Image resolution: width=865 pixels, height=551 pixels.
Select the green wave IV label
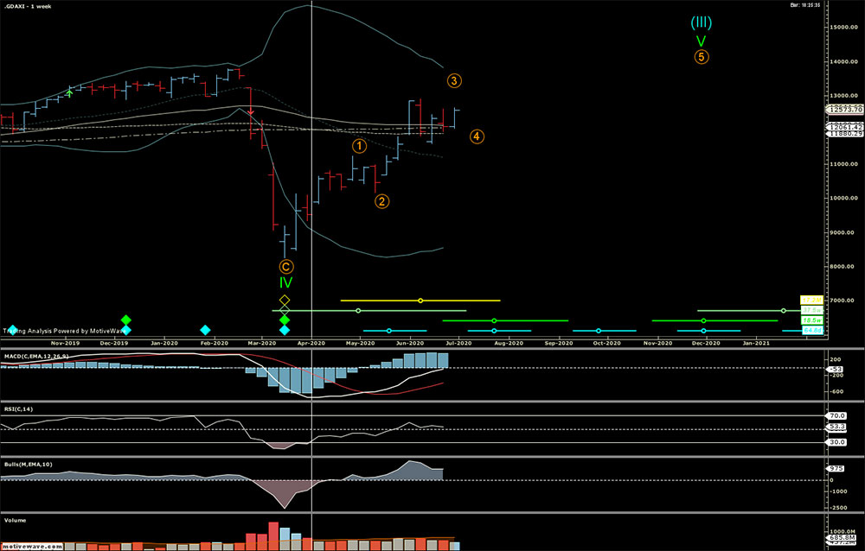point(285,283)
